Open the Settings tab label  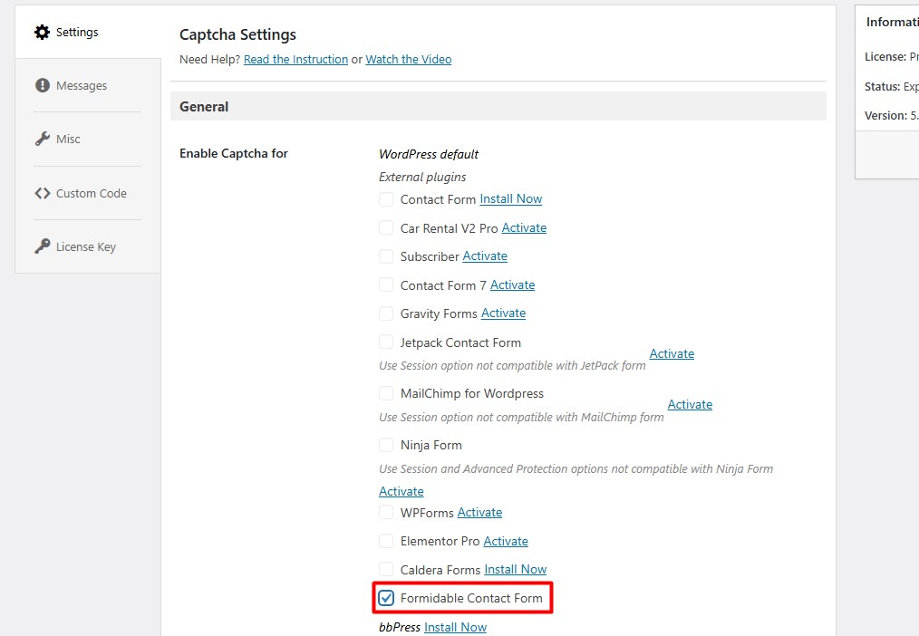tap(77, 33)
